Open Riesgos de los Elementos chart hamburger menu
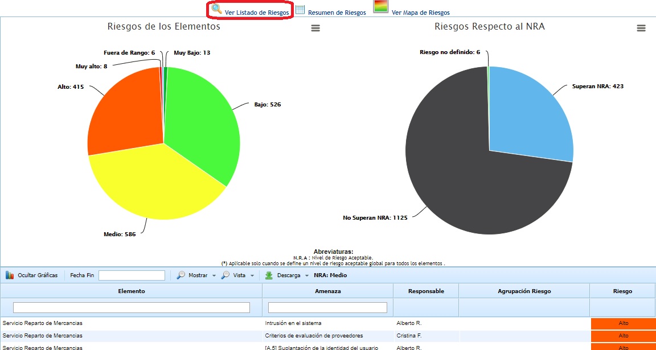The width and height of the screenshot is (656, 350). click(x=315, y=28)
